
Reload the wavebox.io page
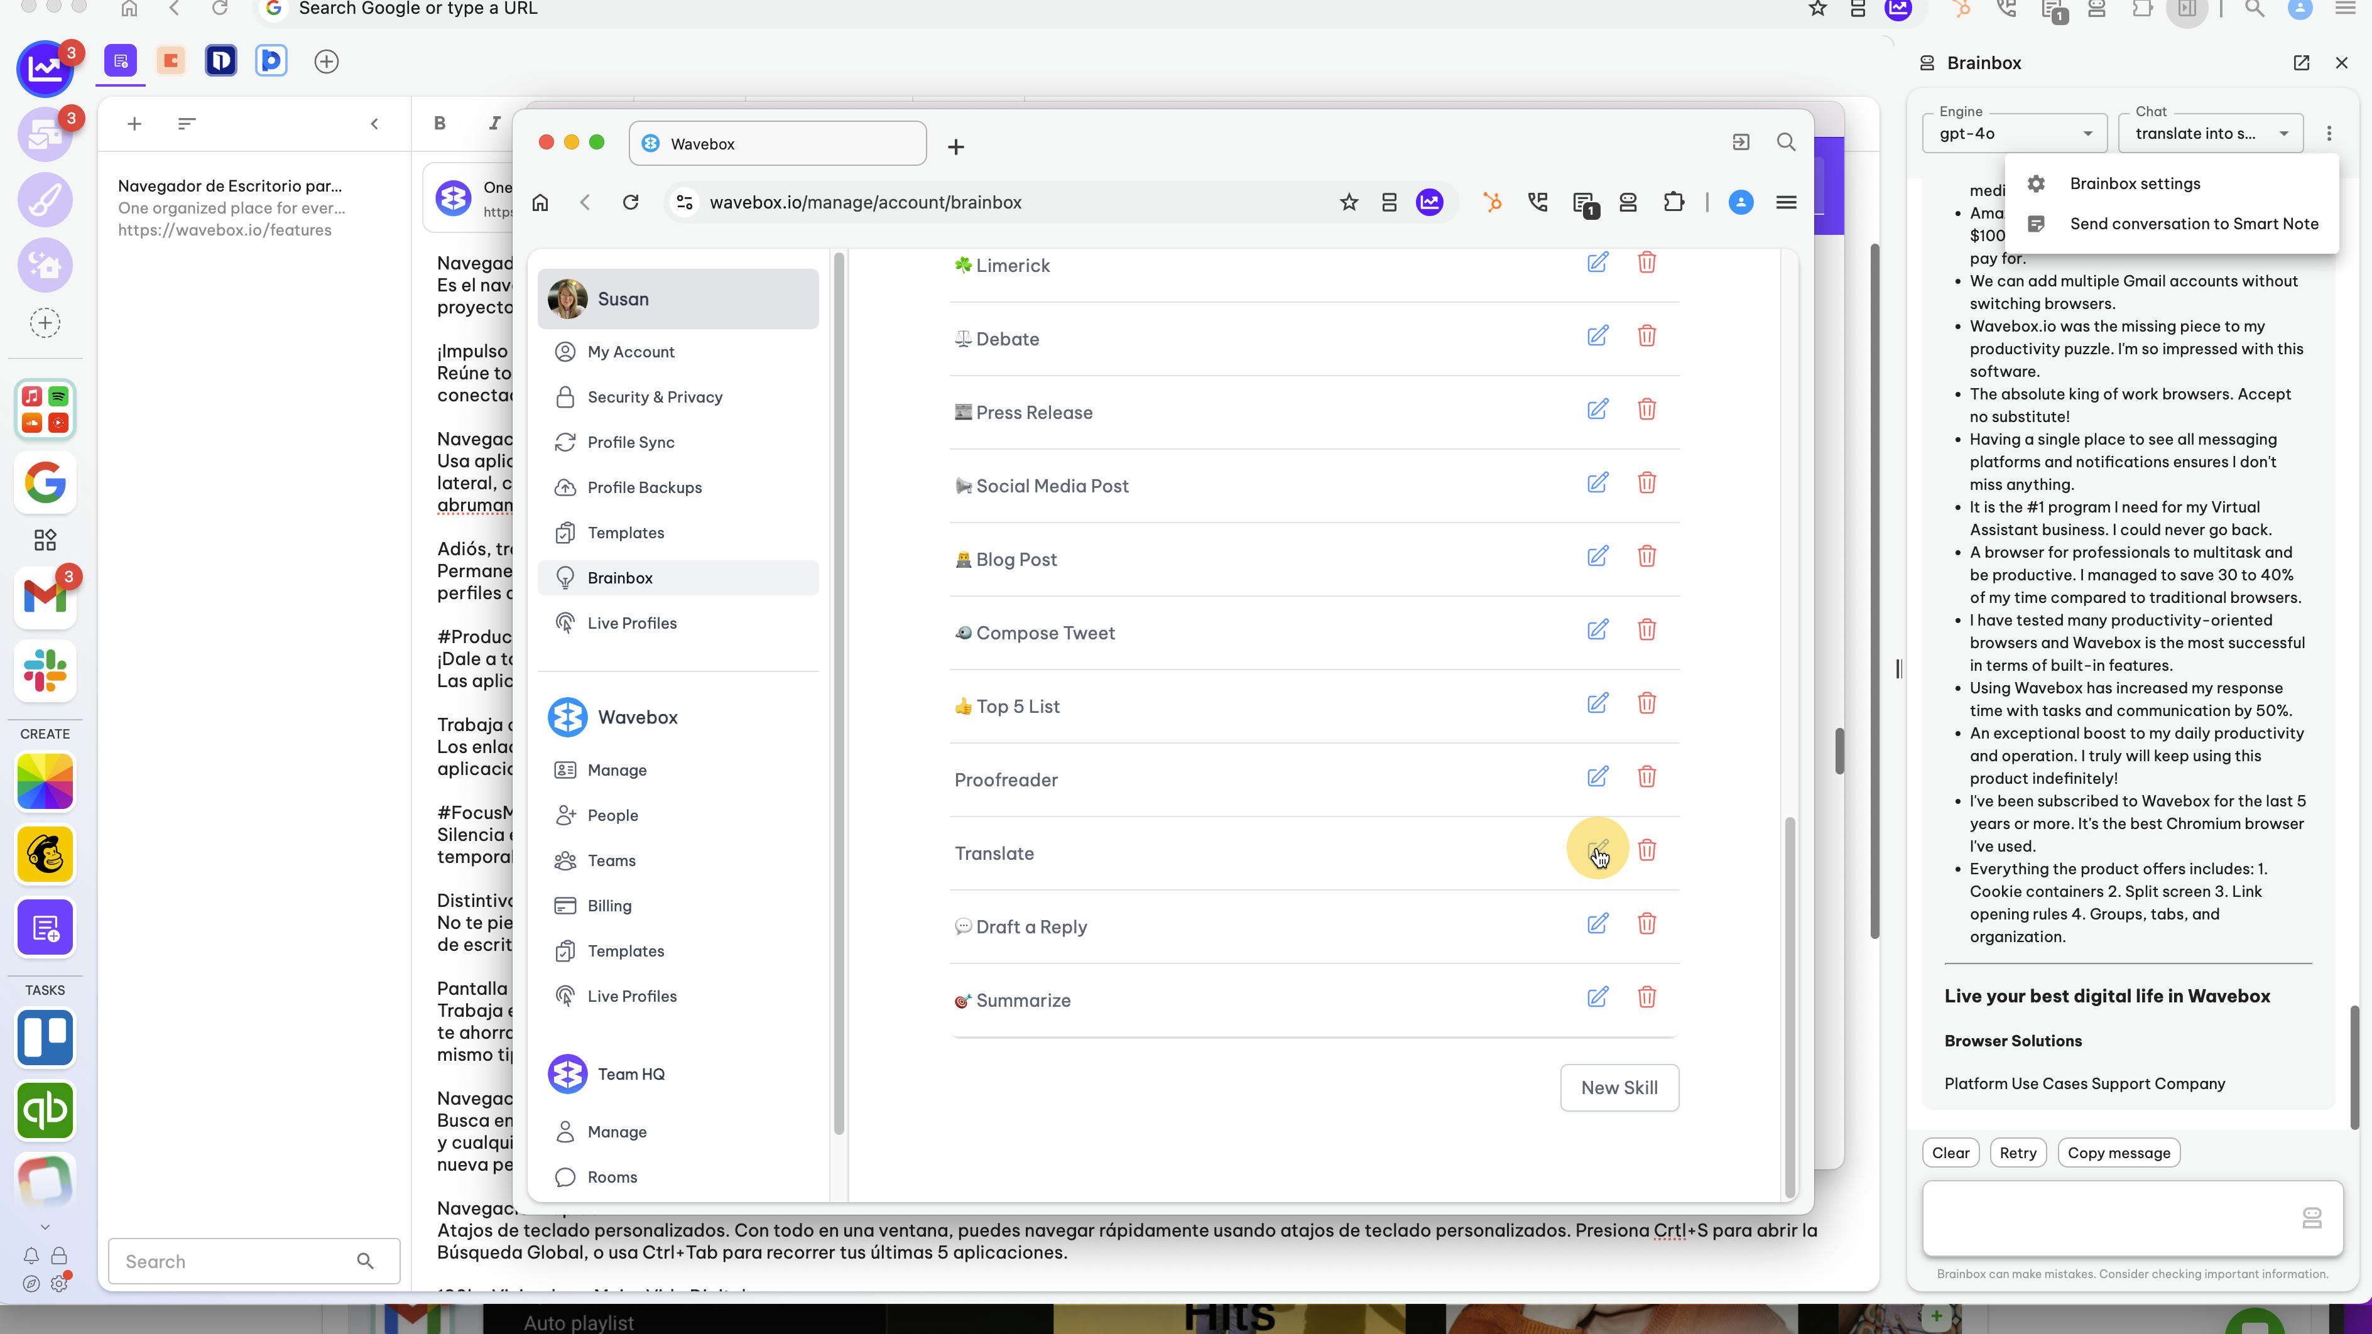point(630,202)
